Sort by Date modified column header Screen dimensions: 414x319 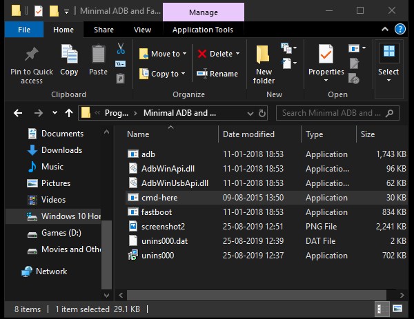pos(260,134)
